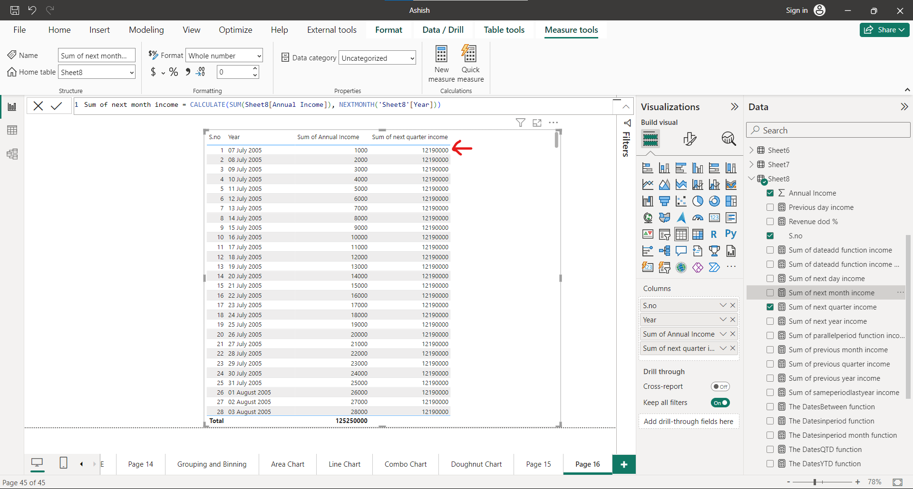Open the Doughnut Chart page
913x489 pixels.
coord(476,464)
